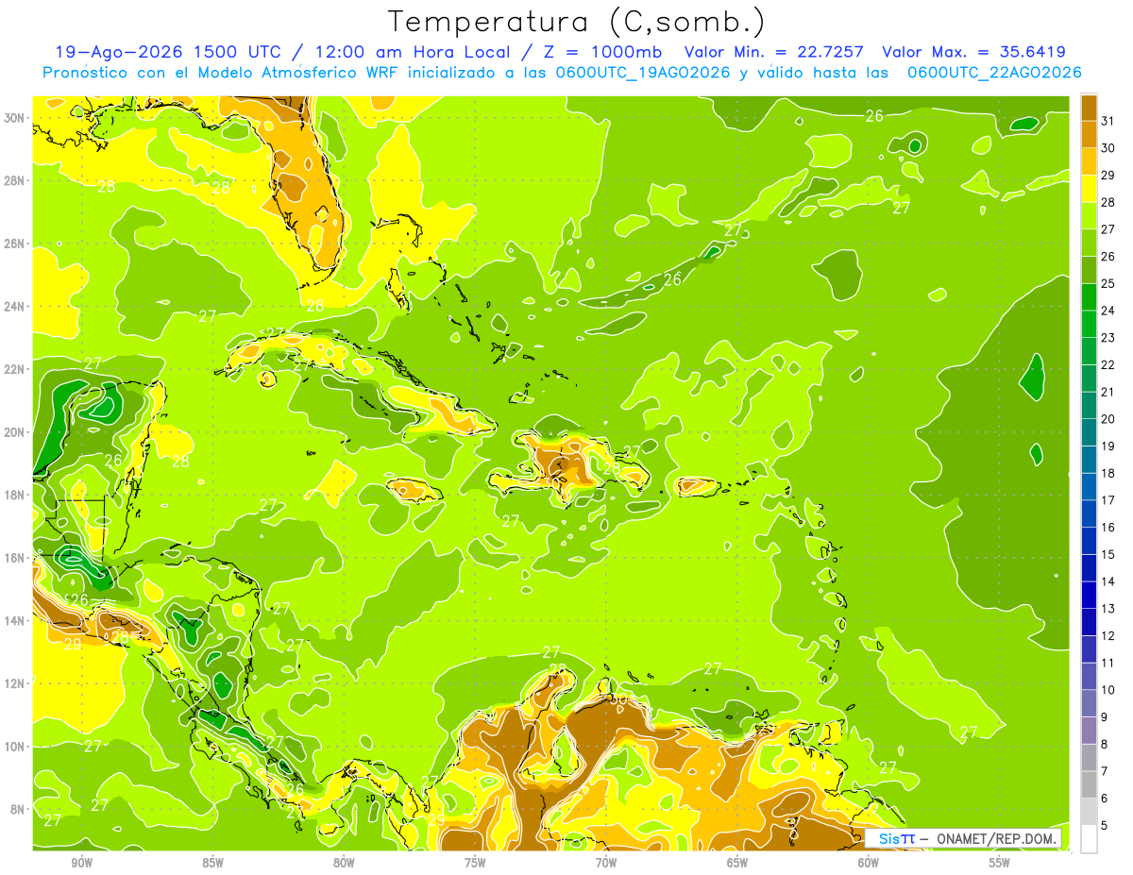The image size is (1133, 875).
Task: Click the latitude axis label 14N
Action: coord(15,620)
